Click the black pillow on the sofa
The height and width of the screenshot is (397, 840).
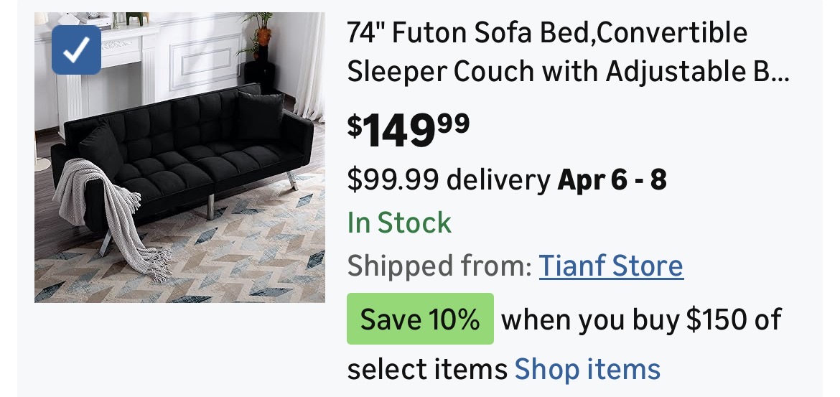pos(260,115)
